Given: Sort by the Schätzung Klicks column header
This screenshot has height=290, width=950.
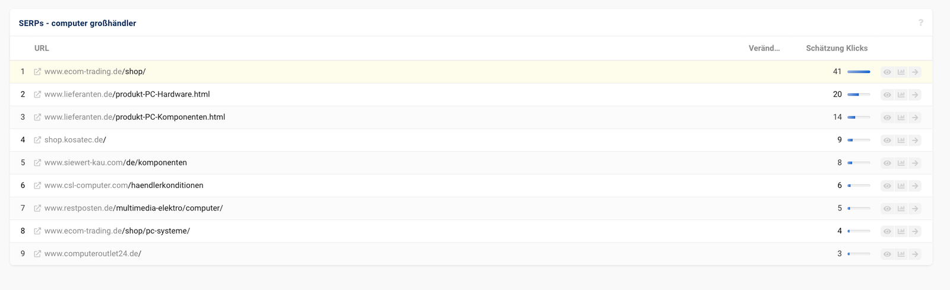Looking at the screenshot, I should point(837,48).
